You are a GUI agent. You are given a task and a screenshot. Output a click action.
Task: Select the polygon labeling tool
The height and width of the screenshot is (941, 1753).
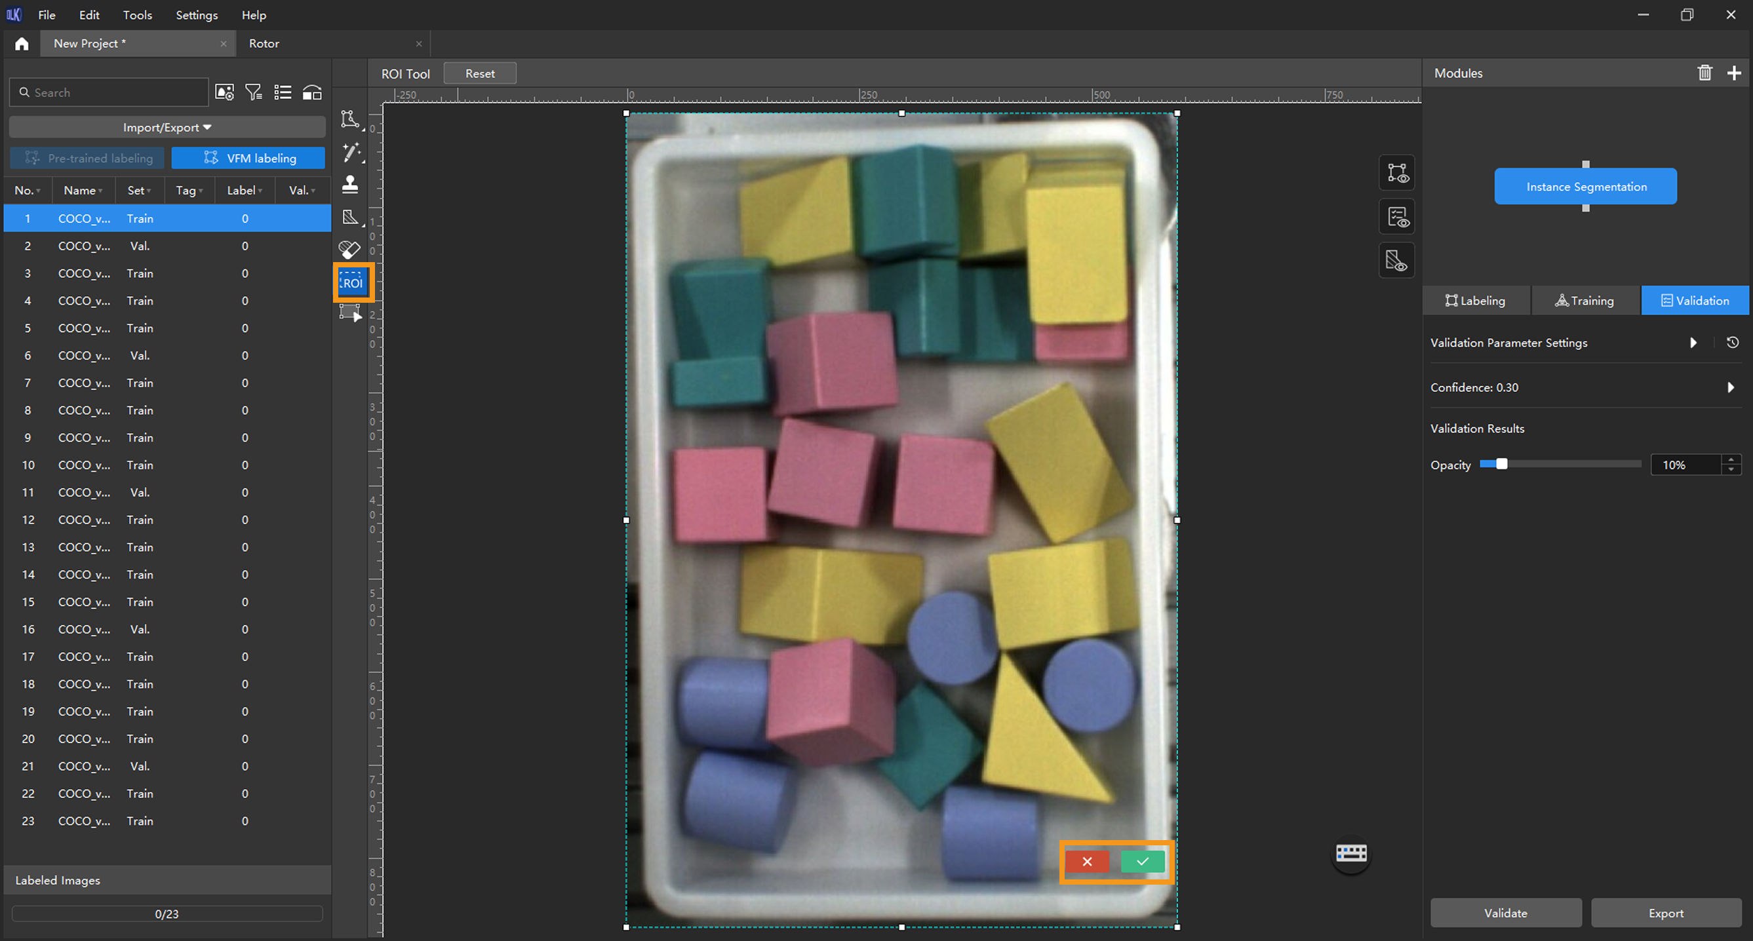pyautogui.click(x=350, y=119)
